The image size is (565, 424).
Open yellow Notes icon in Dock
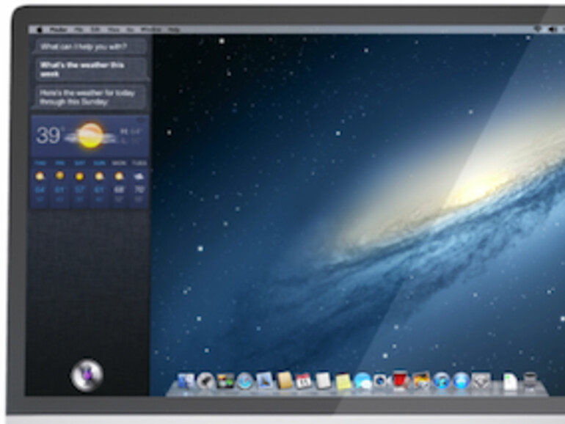point(343,382)
